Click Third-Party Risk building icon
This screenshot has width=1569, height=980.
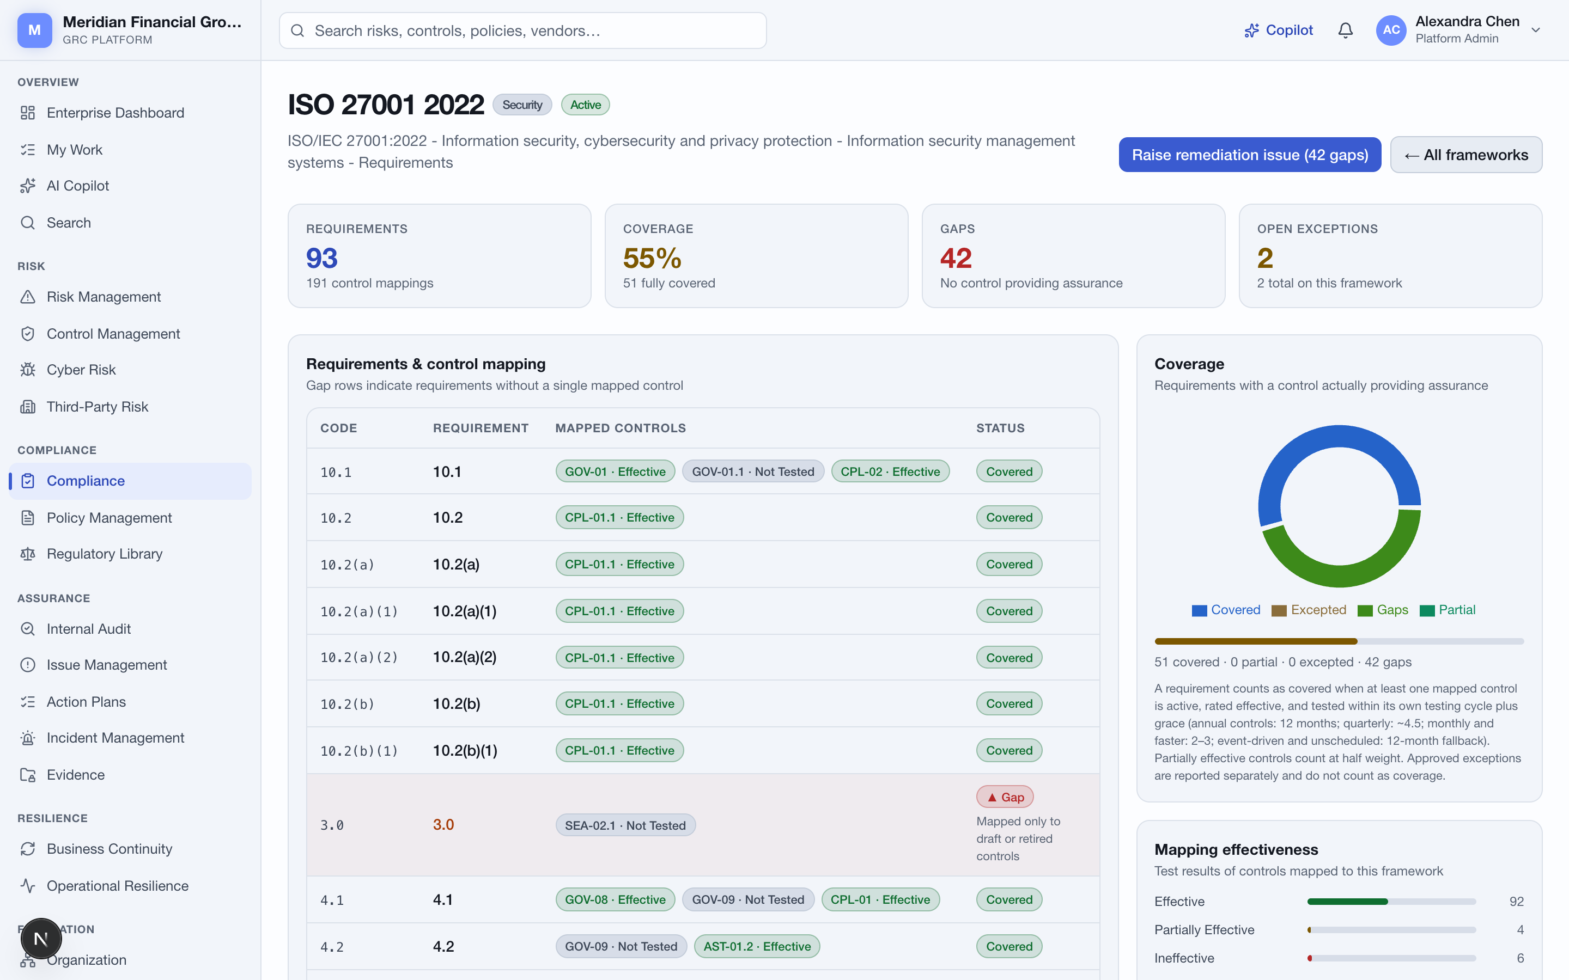coord(27,407)
